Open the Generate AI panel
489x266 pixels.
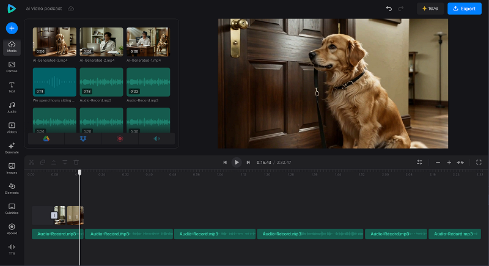[12, 148]
